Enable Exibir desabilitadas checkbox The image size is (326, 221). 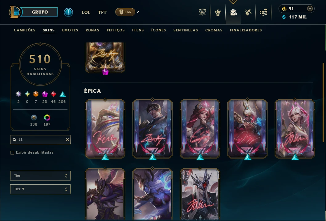tap(12, 153)
